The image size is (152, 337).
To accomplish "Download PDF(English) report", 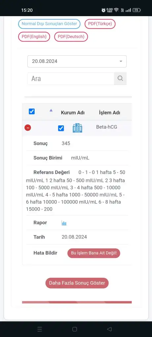I will point(34,37).
